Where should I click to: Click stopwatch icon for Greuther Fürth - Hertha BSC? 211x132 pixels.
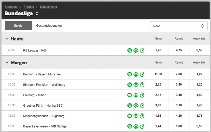[x=142, y=106]
